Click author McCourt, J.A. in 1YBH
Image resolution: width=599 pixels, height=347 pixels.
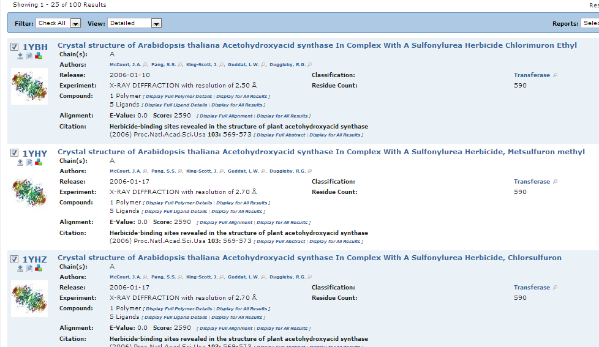click(126, 65)
